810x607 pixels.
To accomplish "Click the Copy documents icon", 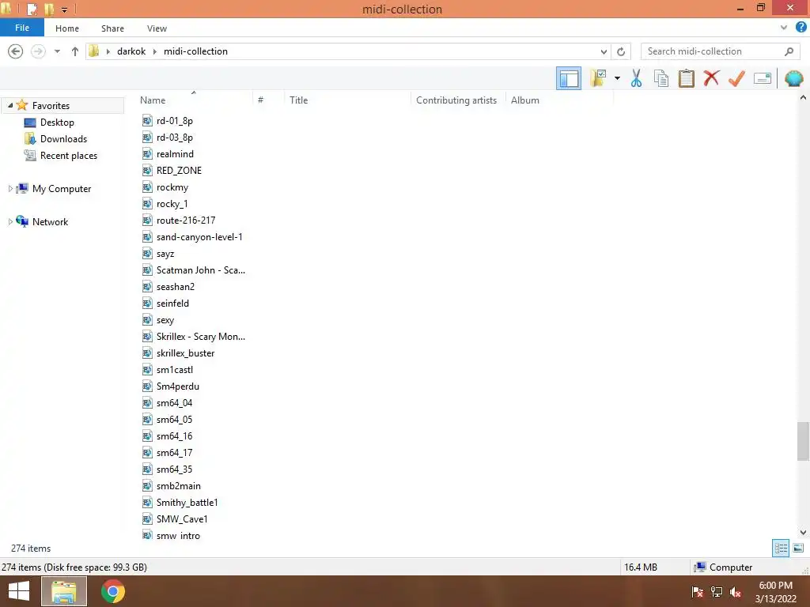I will pyautogui.click(x=661, y=78).
